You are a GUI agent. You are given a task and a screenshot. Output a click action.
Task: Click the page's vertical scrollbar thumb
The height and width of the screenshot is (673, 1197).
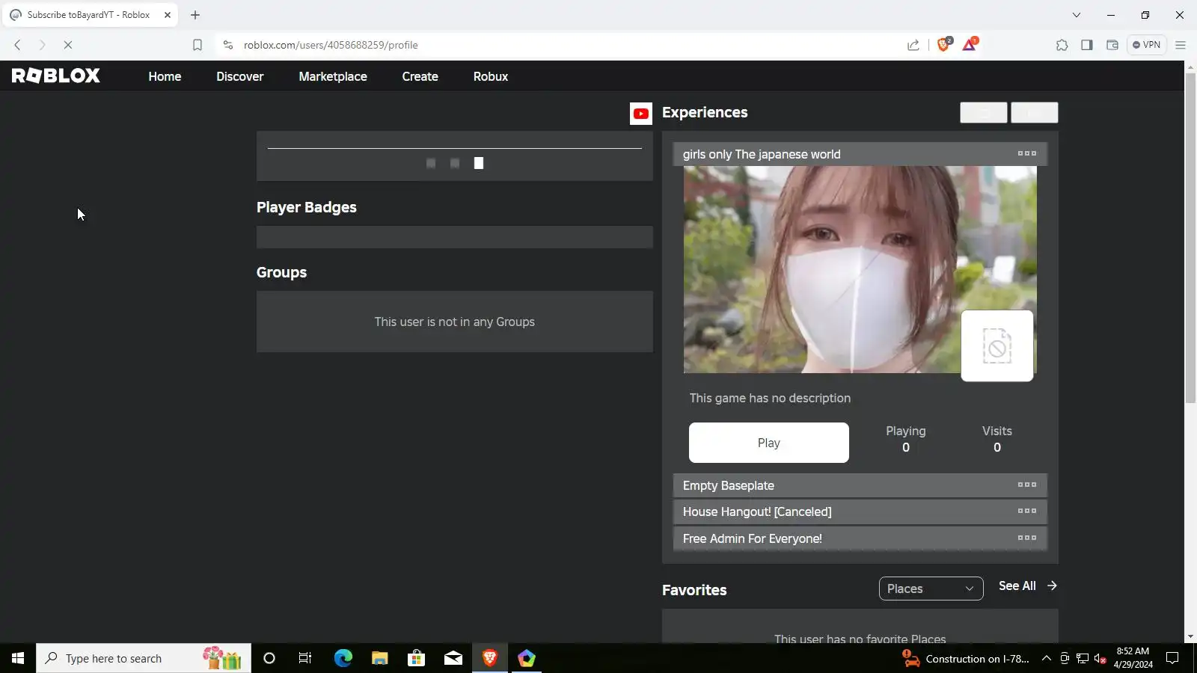click(x=1190, y=238)
